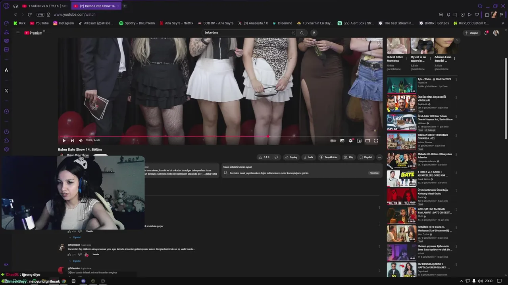The height and width of the screenshot is (285, 508).
Task: Open Instagram bookmark
Action: [63, 23]
